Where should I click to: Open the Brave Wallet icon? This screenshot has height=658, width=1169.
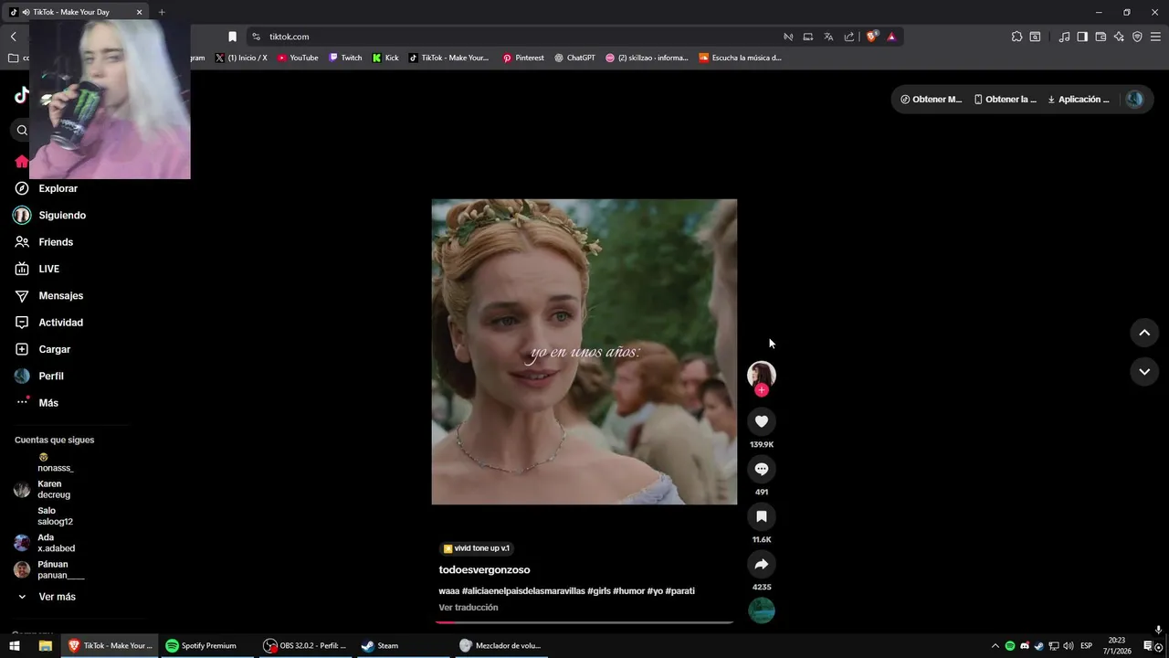pos(1101,37)
